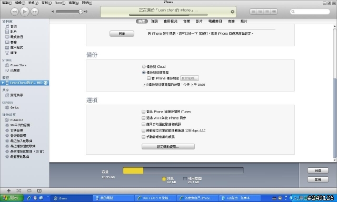Viewport: 337px width, 202px height.
Task: Show artwork viewer button at bottom
Action: point(39,190)
